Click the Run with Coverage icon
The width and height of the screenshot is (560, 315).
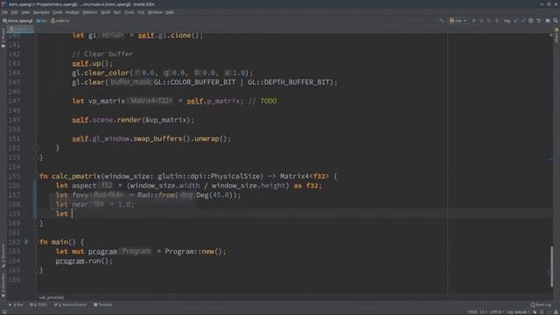point(489,21)
